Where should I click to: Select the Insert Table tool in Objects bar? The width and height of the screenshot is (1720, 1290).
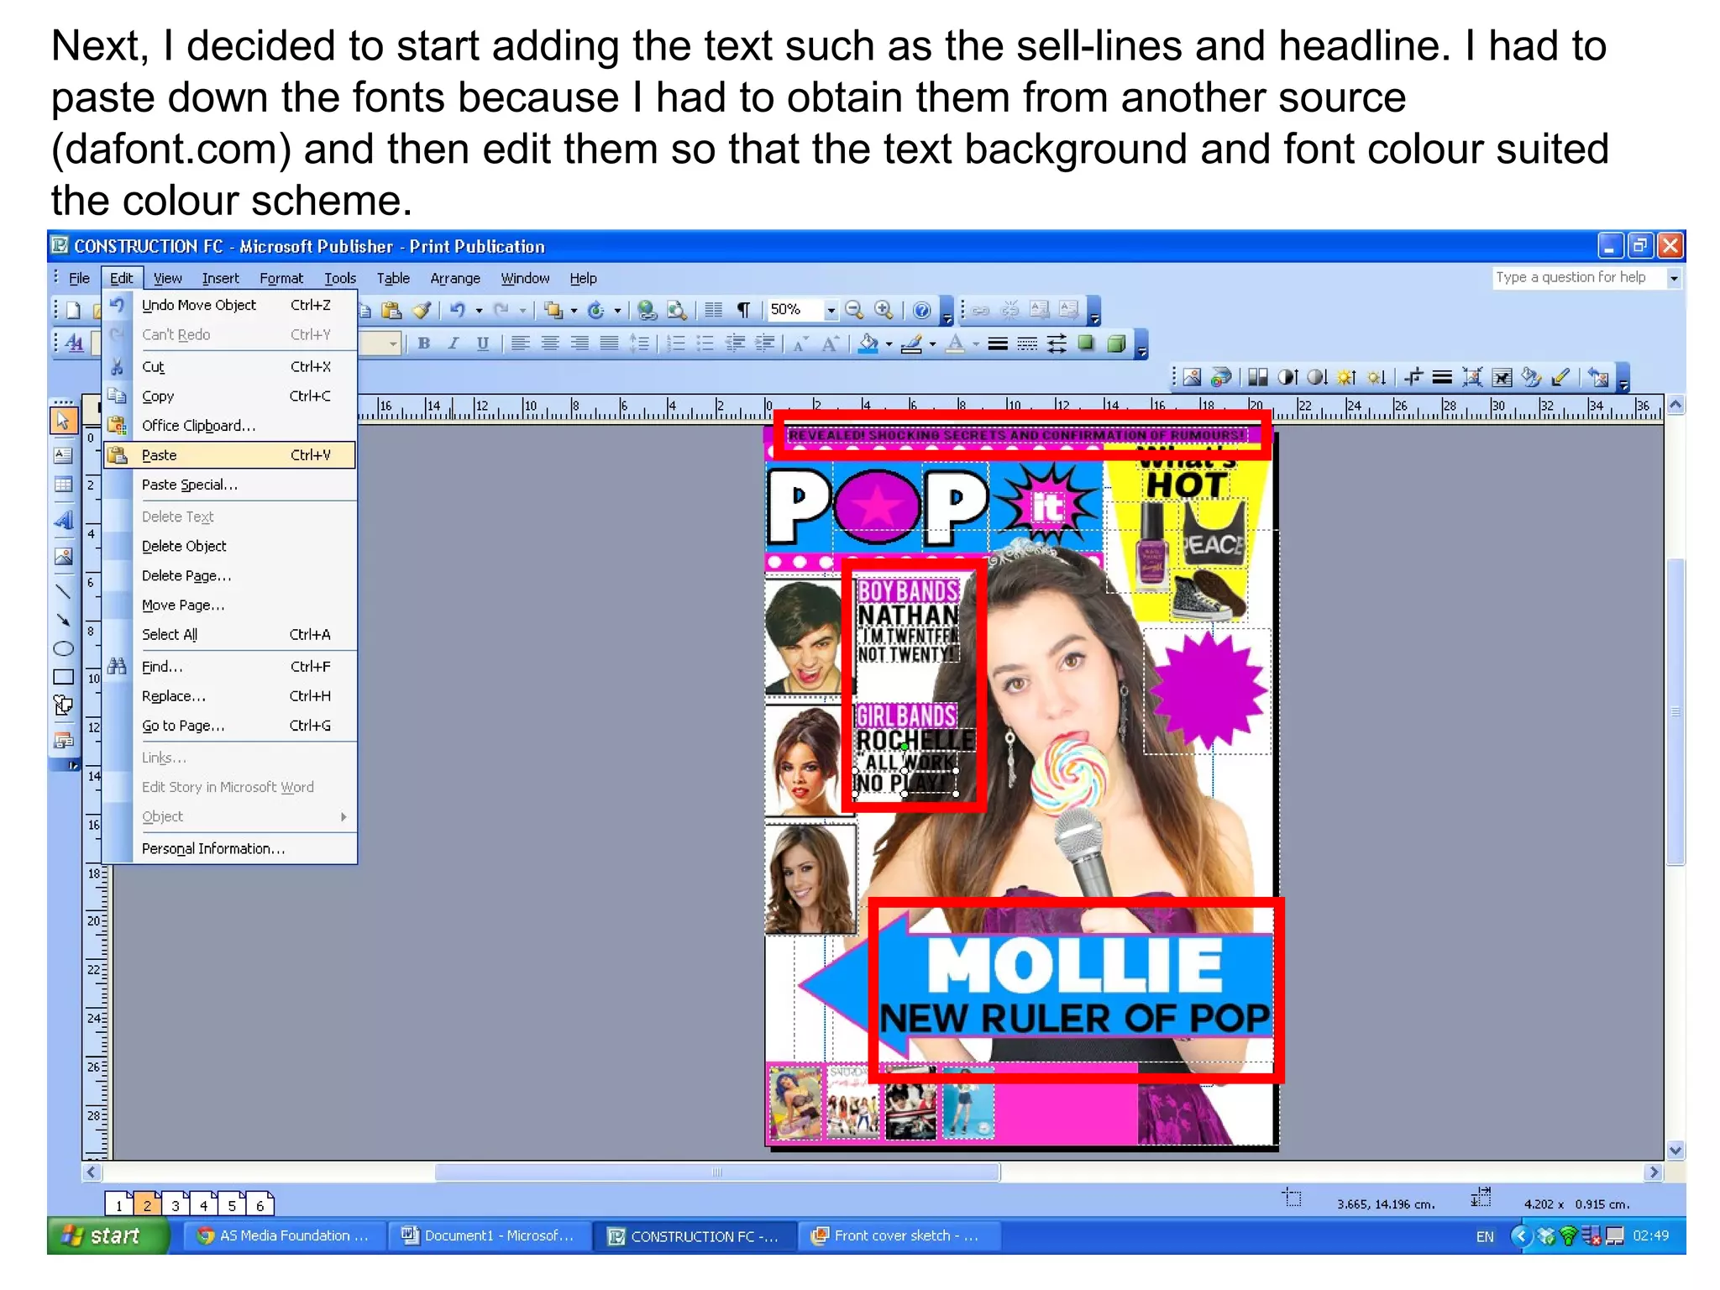point(63,485)
